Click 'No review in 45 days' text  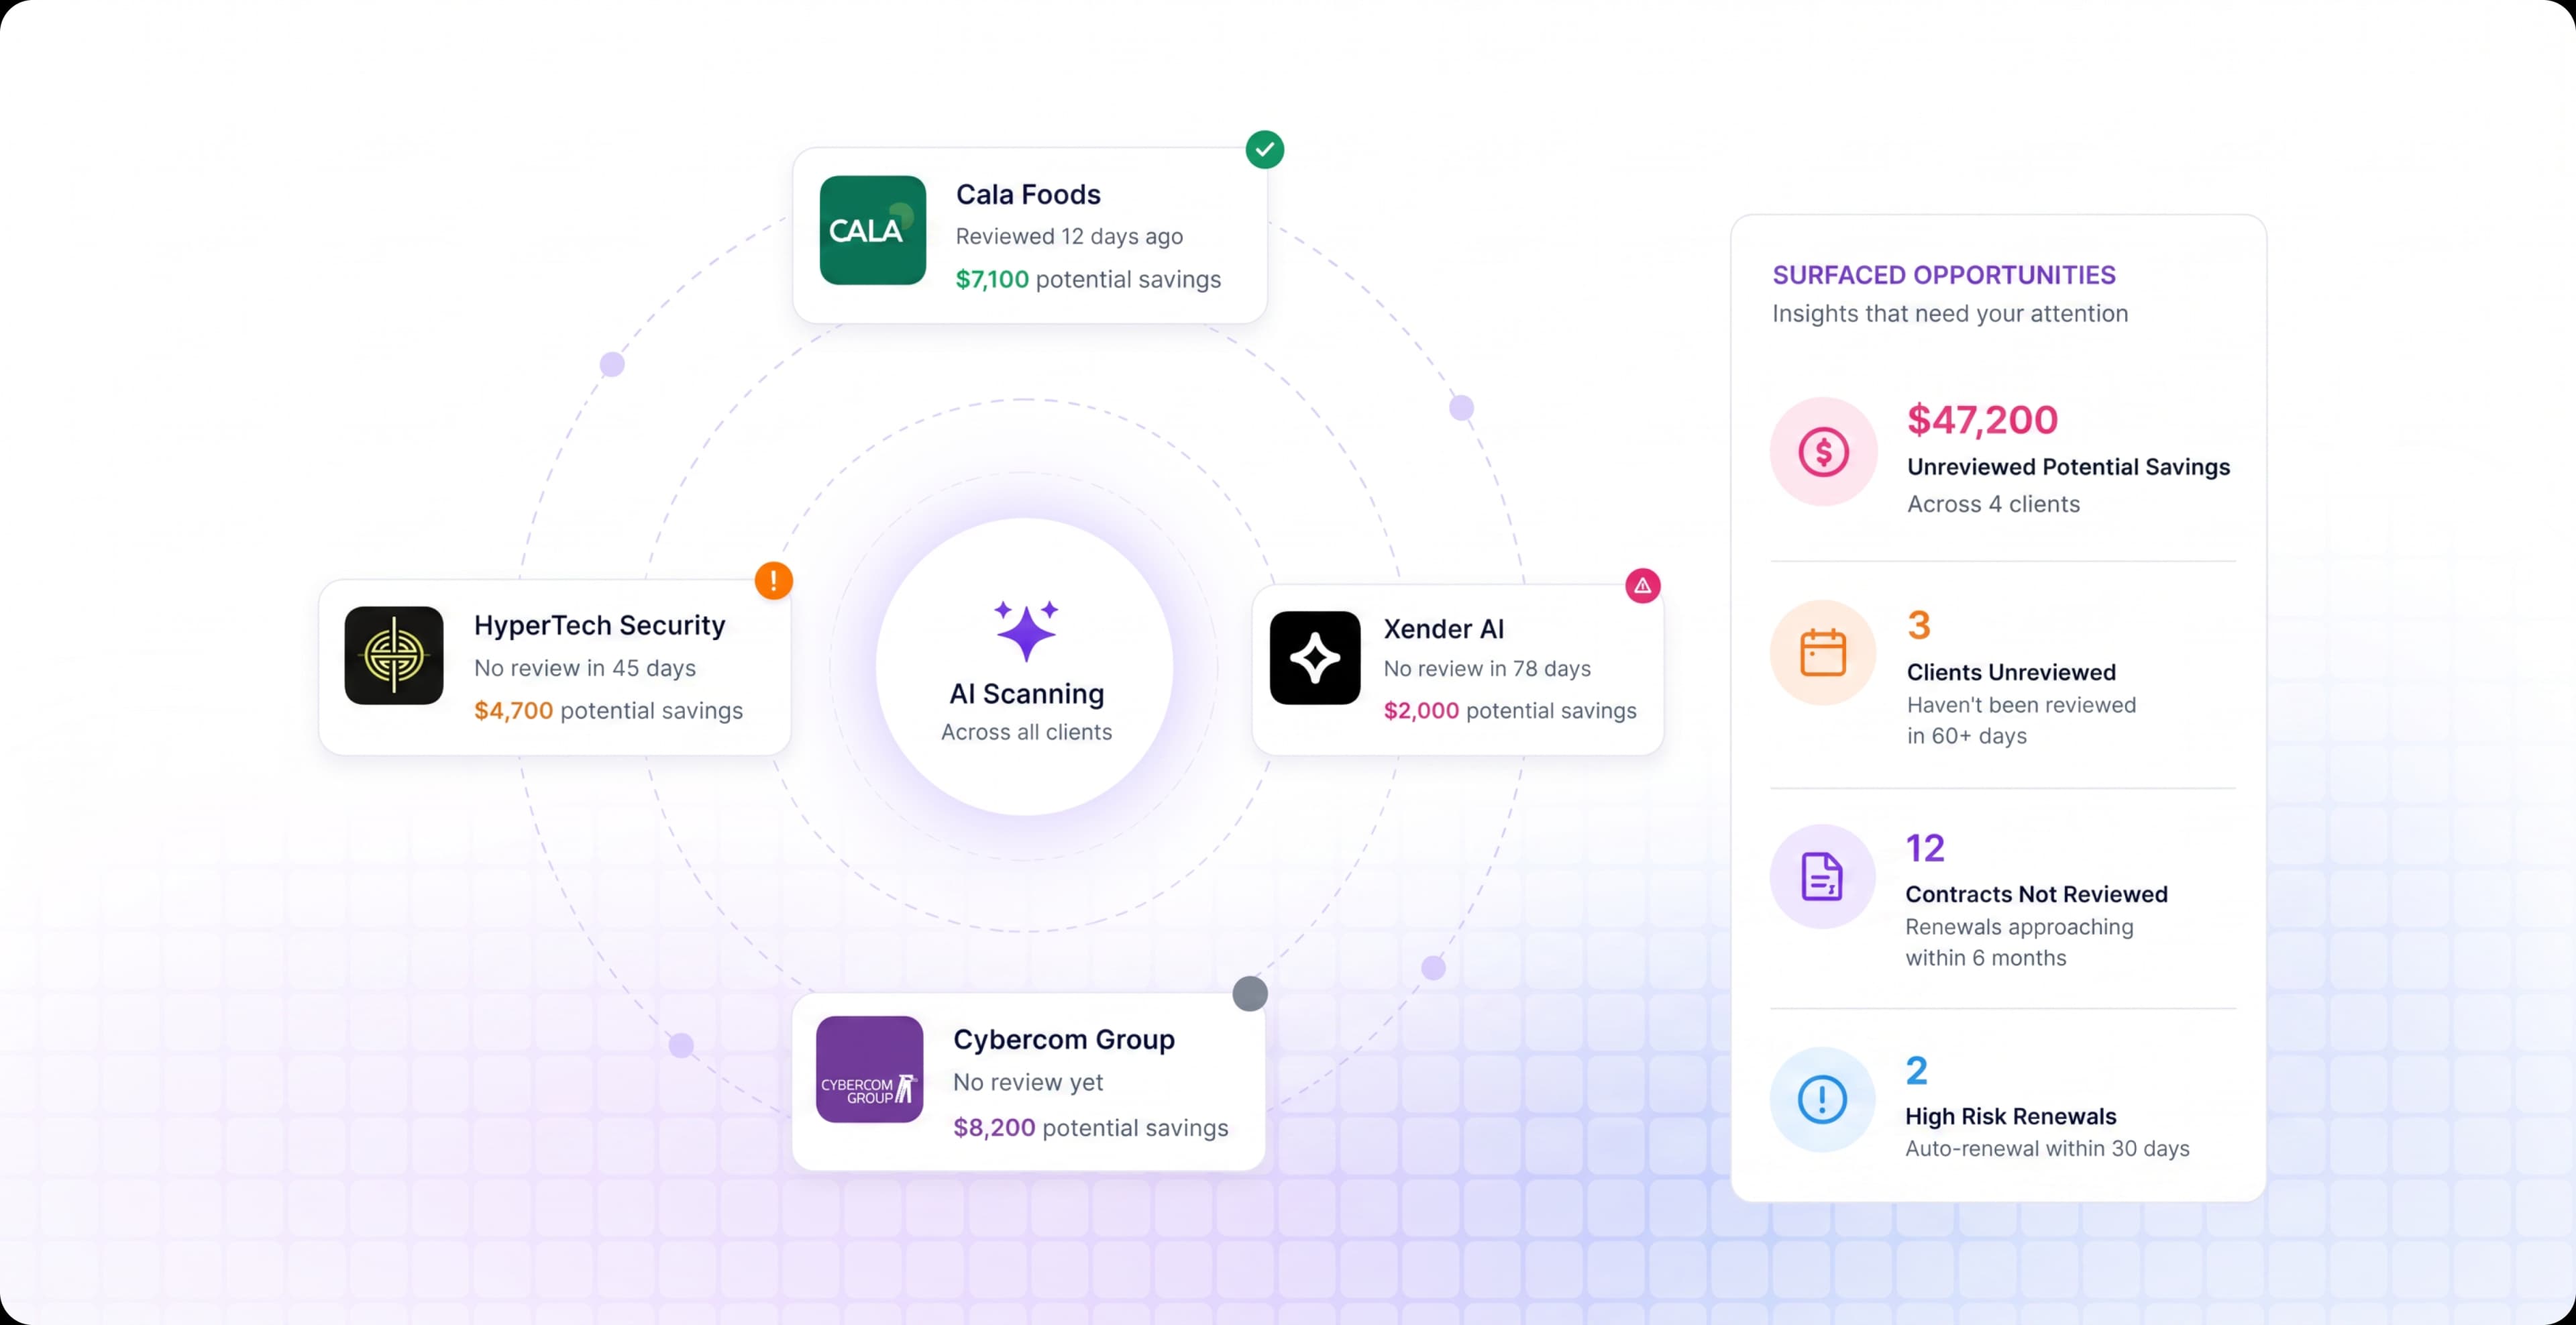585,668
